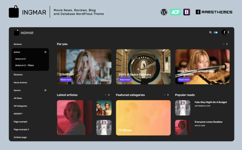Show next Latest articles slide

109,95
